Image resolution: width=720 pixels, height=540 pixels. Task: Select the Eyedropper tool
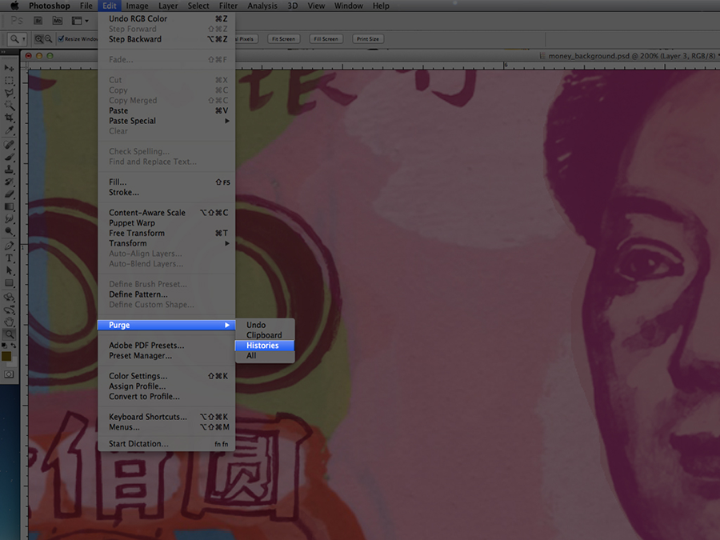click(x=9, y=130)
